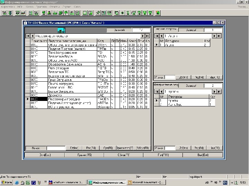Image resolution: width=249 pixels, height=186 pixels.
Task: Select the row 'Подача Автобусов (вылет)'
Action: pos(87,103)
